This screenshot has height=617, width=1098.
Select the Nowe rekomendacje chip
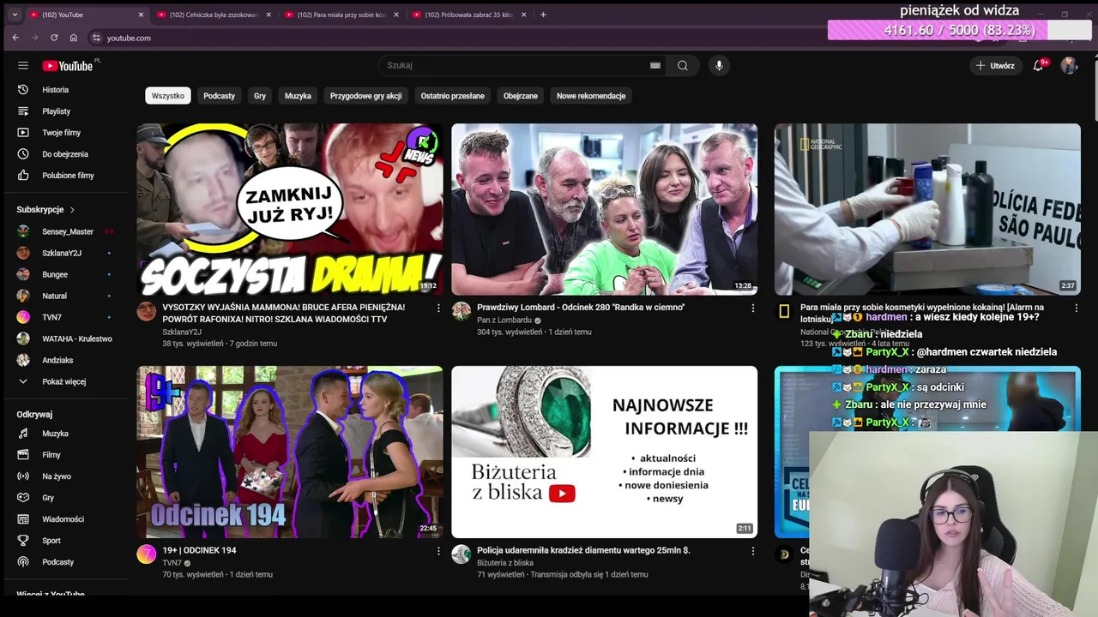(x=591, y=96)
